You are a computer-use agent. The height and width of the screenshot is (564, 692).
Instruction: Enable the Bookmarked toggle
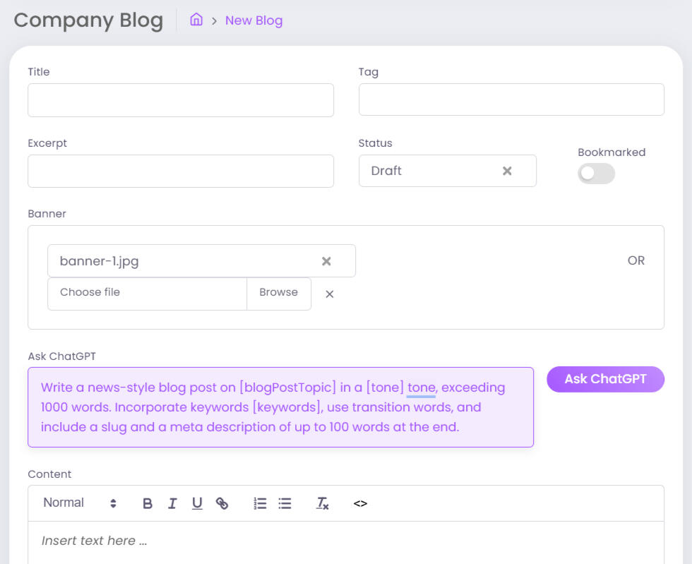pos(596,173)
